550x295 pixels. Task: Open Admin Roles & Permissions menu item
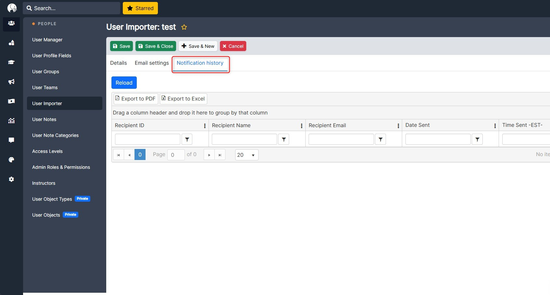[65, 167]
